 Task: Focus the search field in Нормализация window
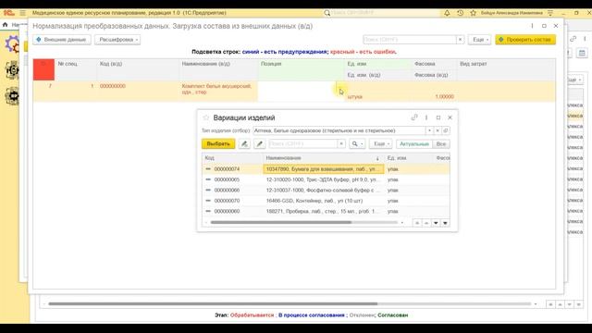[409, 40]
